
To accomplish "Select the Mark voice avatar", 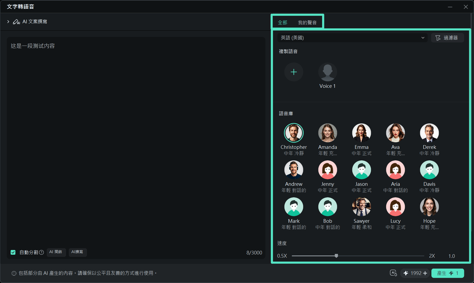I will pyautogui.click(x=294, y=207).
